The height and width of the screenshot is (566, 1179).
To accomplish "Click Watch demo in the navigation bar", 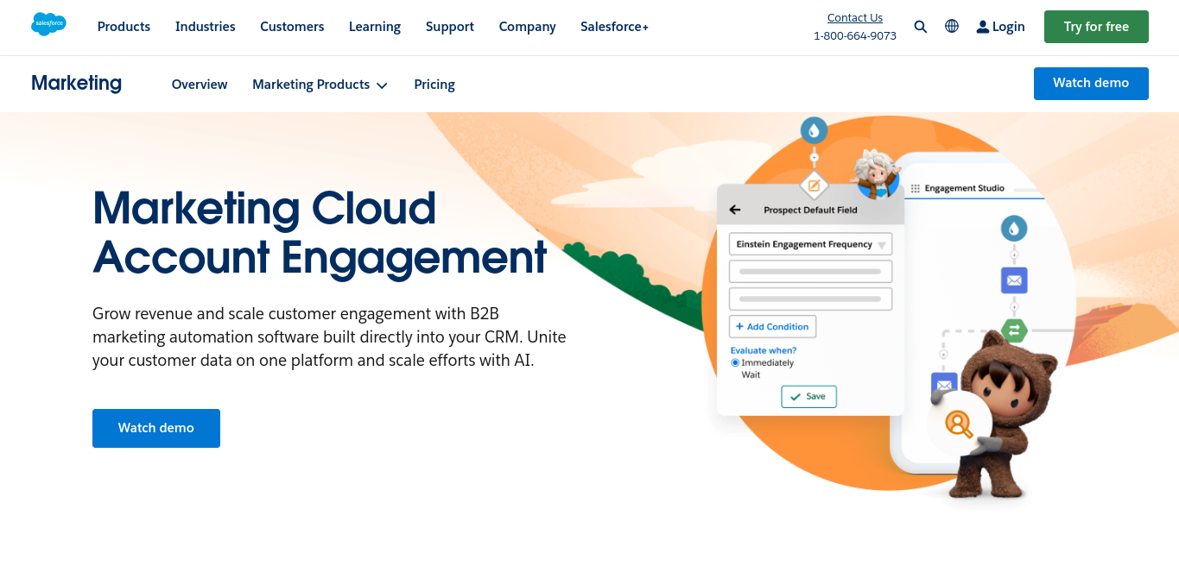I will coord(1091,83).
